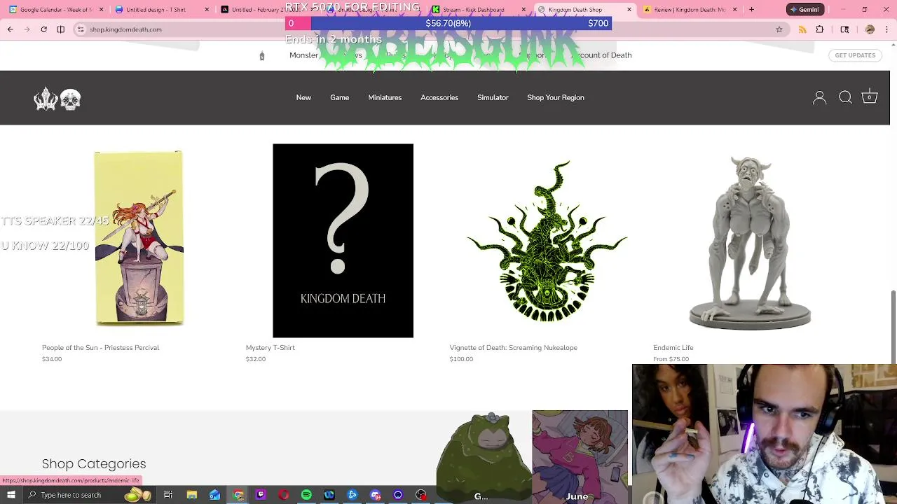Open Vignette of Death Screaming Nukealope link

click(x=513, y=348)
